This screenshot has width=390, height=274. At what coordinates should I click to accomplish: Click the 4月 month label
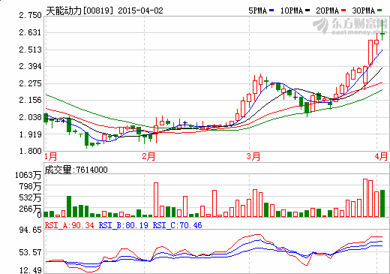click(x=381, y=157)
